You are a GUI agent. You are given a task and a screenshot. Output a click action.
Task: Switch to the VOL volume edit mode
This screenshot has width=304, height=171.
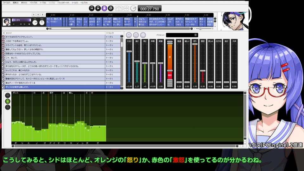click(8, 107)
